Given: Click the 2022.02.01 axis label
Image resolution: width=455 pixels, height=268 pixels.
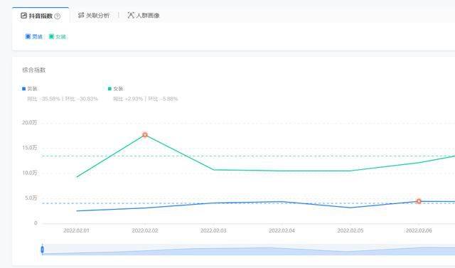Looking at the screenshot, I should [x=76, y=230].
